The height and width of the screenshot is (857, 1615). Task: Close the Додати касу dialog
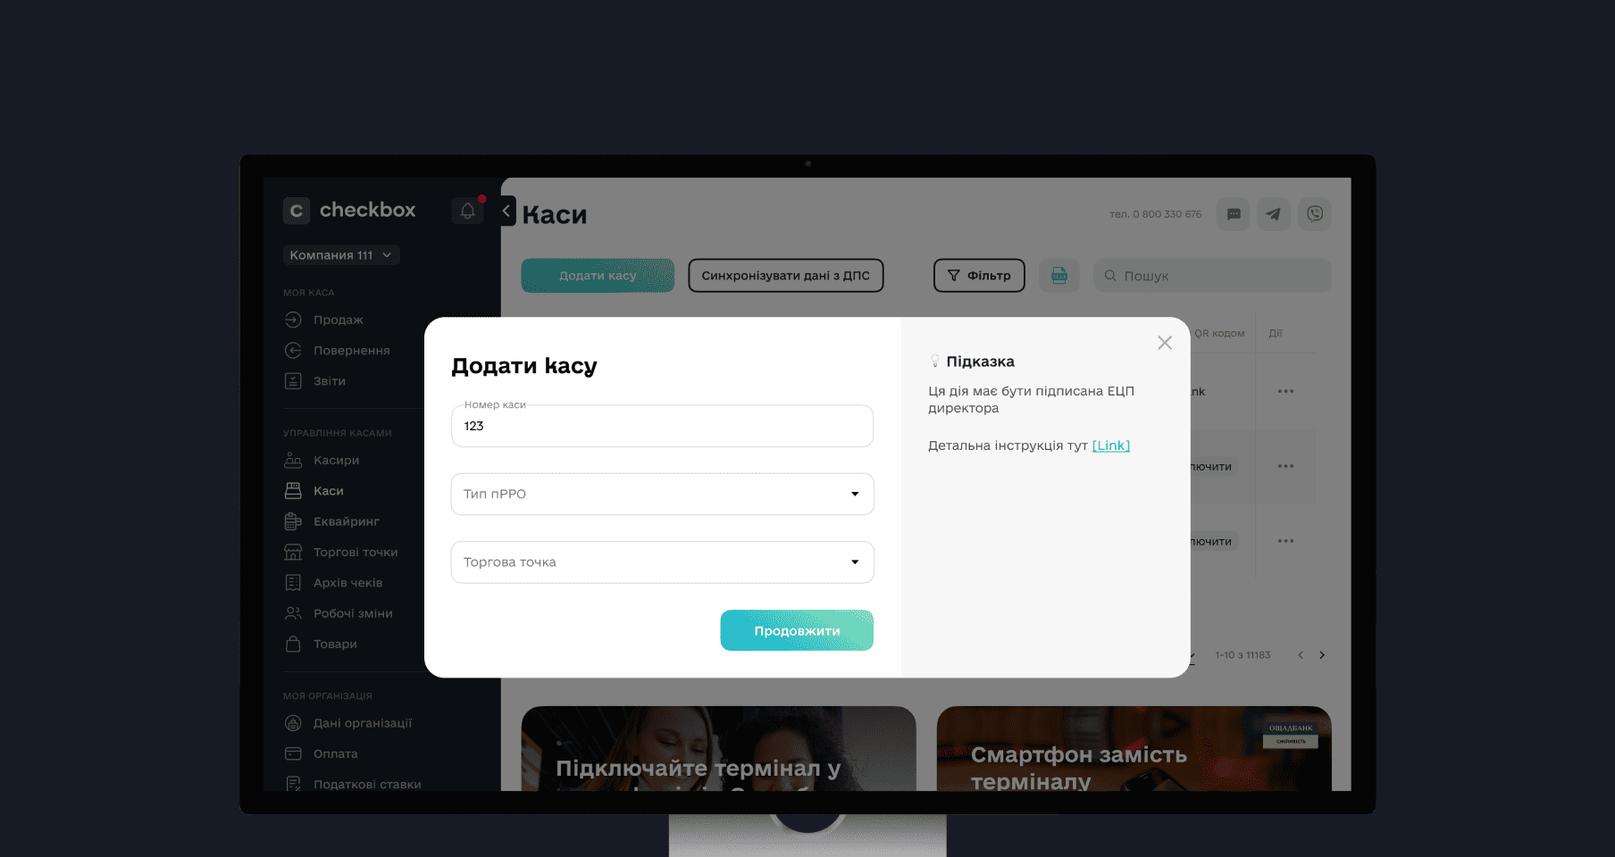pos(1165,343)
